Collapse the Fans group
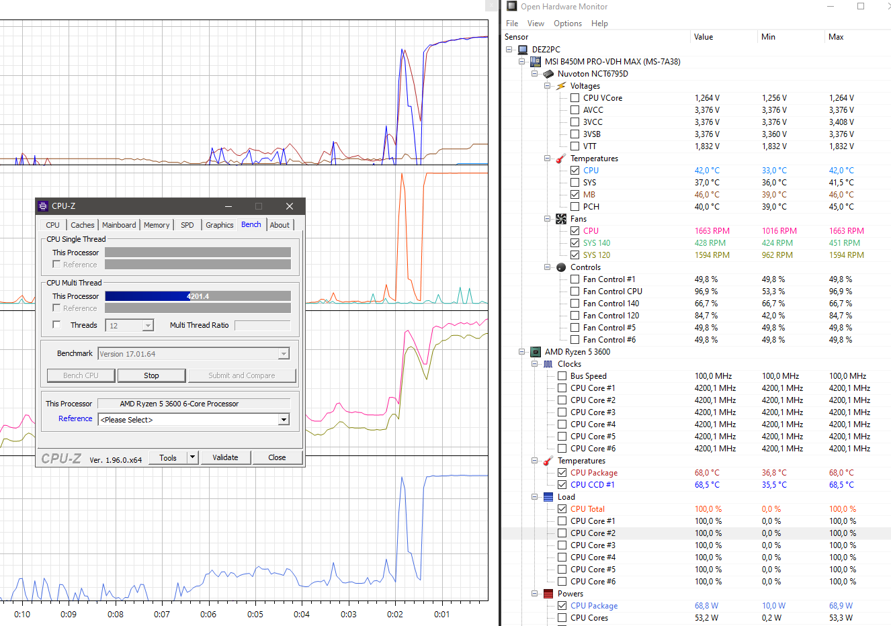Image resolution: width=891 pixels, height=626 pixels. coord(548,219)
